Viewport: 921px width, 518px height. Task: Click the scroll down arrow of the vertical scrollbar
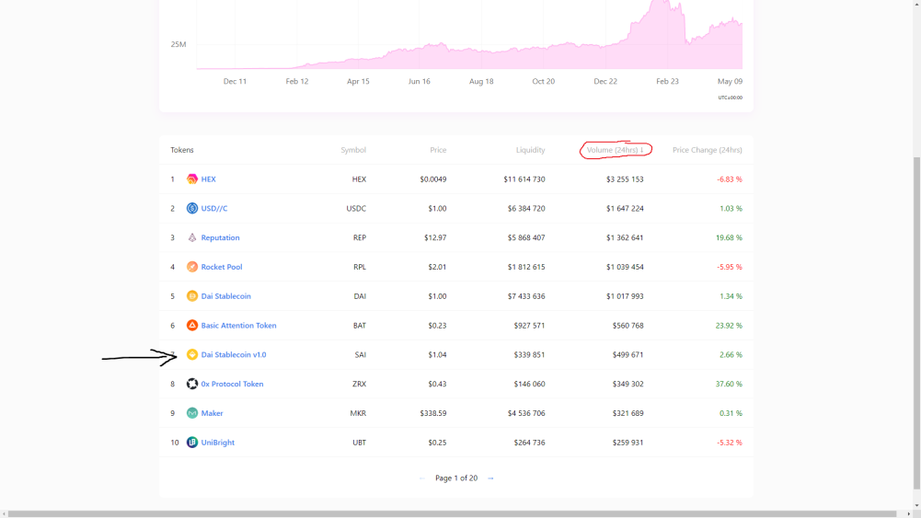tap(916, 505)
